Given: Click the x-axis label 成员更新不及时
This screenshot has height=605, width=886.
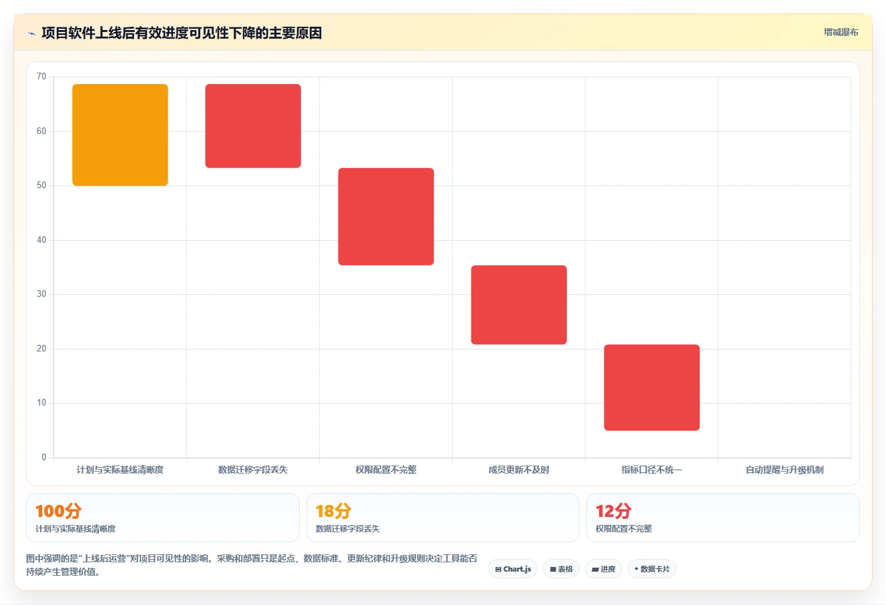Looking at the screenshot, I should point(519,470).
